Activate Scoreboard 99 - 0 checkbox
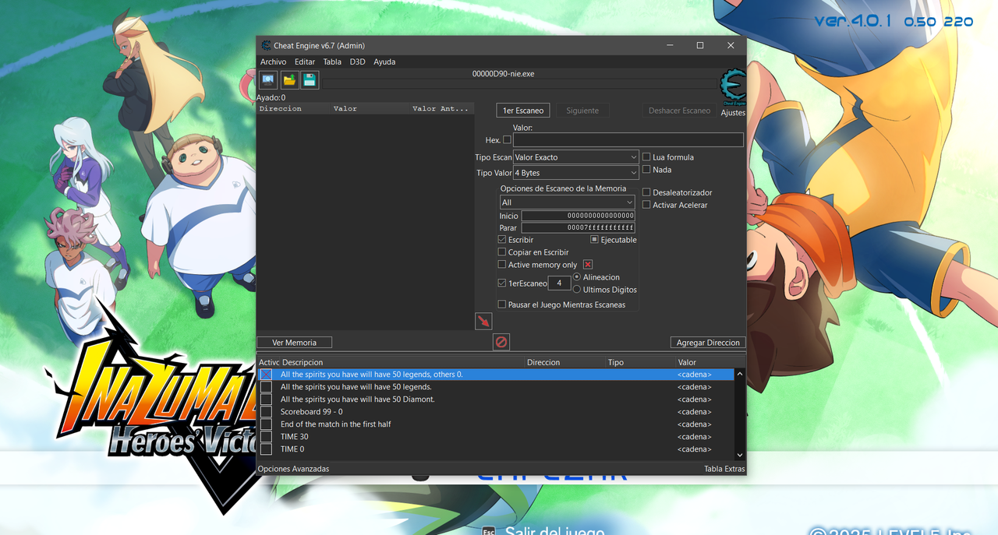The image size is (998, 535). [x=267, y=412]
